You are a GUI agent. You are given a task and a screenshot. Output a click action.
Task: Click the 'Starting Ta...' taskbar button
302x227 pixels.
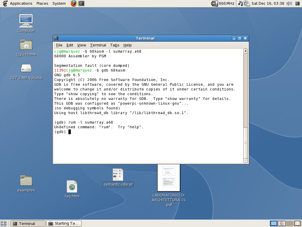[x=64, y=223]
